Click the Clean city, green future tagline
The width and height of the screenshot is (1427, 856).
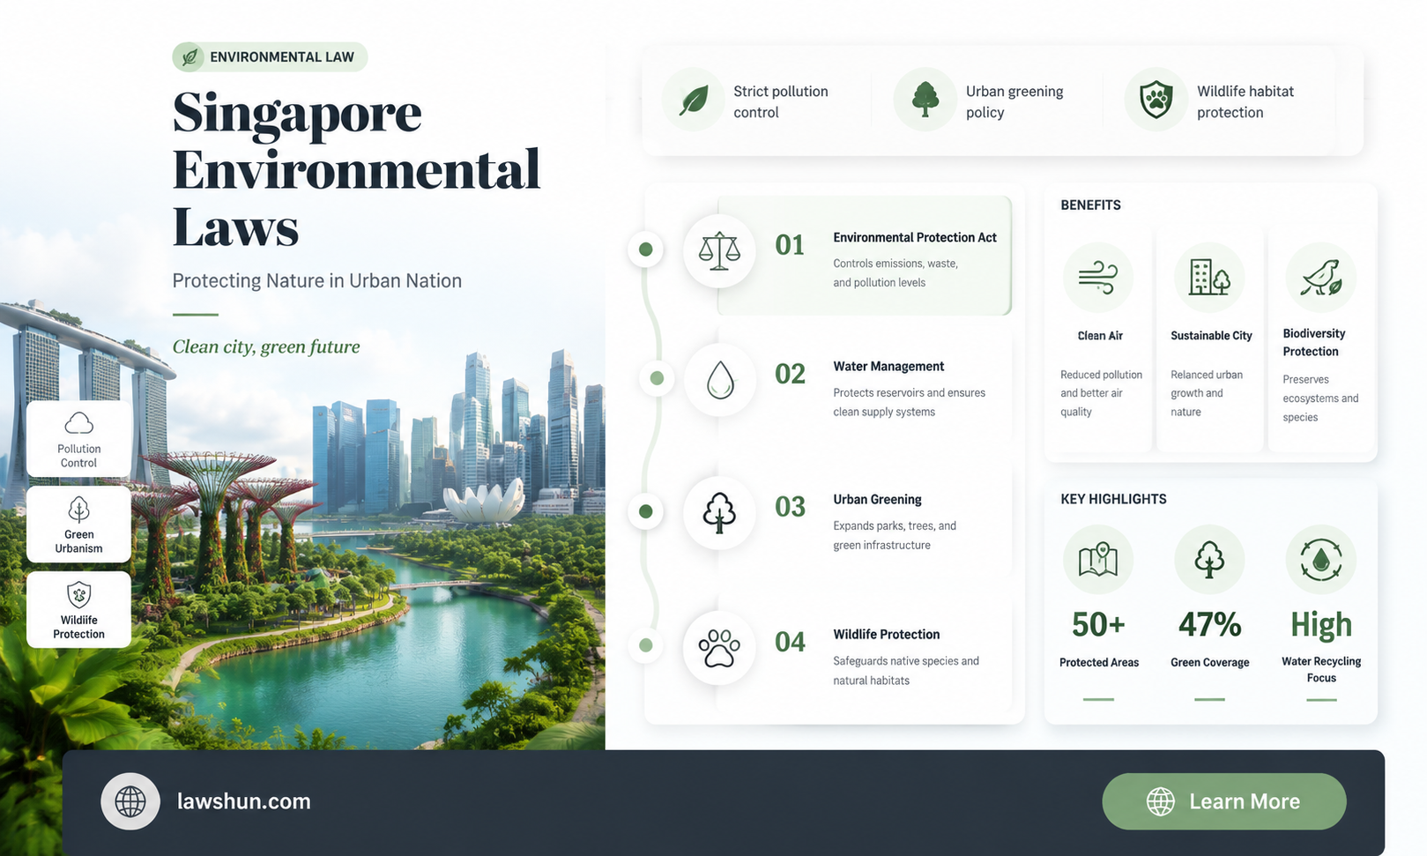click(x=266, y=346)
